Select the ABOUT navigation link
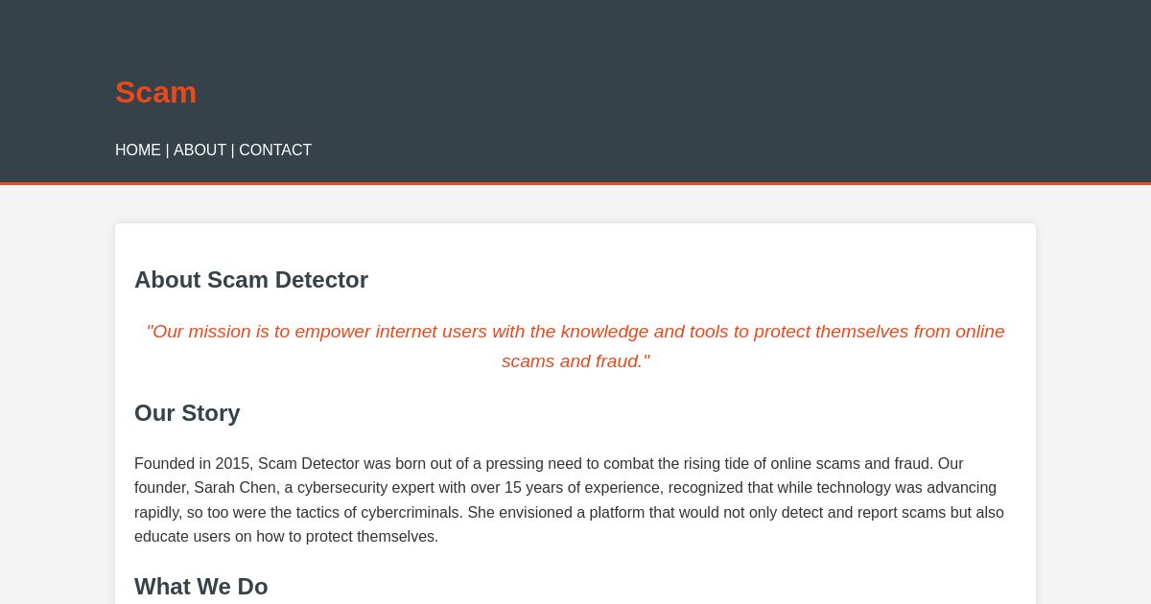The image size is (1151, 604). pos(200,151)
